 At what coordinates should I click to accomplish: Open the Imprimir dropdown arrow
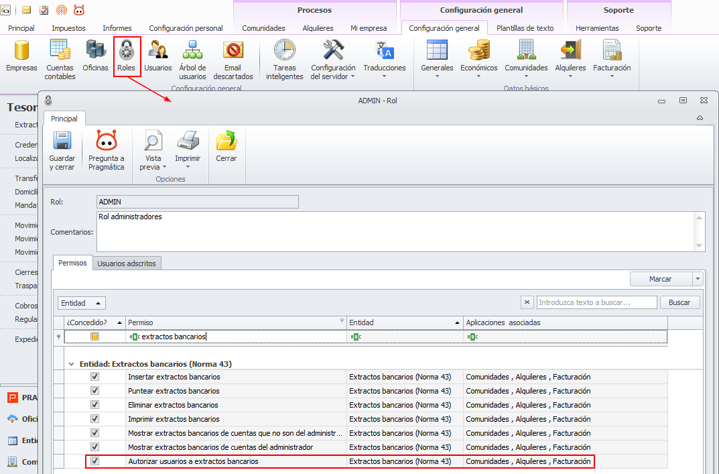pyautogui.click(x=188, y=168)
